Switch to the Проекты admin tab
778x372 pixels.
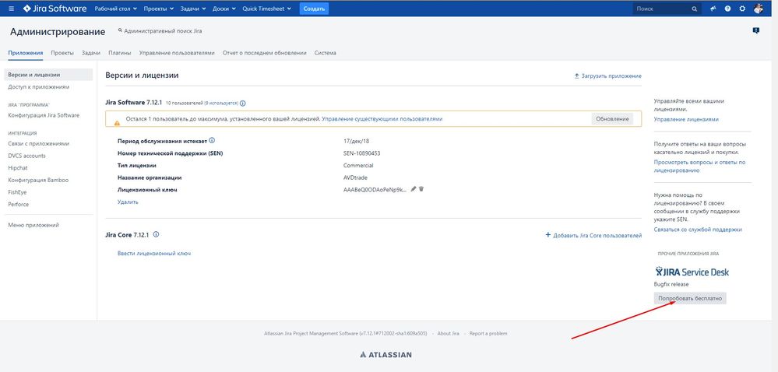click(62, 53)
